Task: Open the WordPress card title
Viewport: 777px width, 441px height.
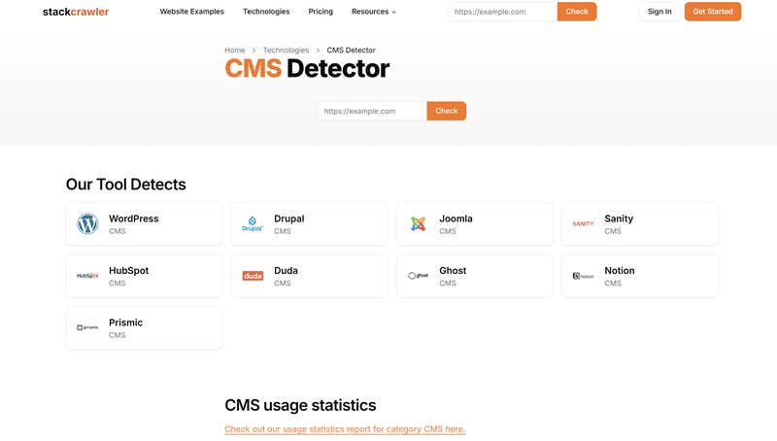Action: pos(134,219)
